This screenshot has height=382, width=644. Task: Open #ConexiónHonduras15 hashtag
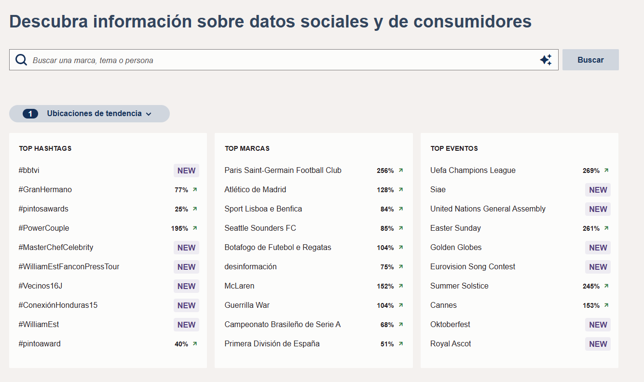[x=58, y=305]
